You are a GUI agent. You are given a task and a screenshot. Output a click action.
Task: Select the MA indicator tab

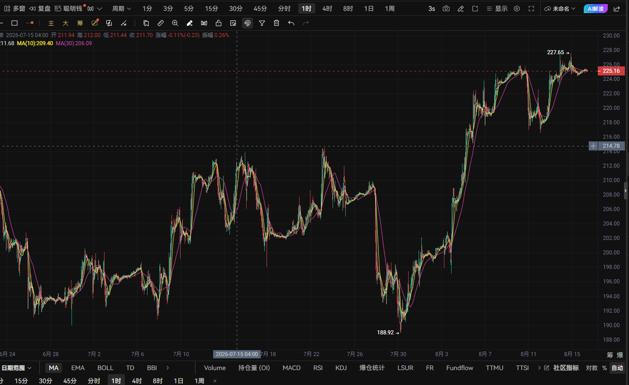click(x=53, y=368)
